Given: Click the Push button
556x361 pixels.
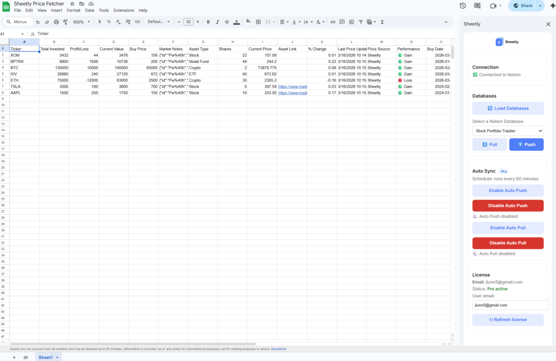Looking at the screenshot, I should 526,144.
